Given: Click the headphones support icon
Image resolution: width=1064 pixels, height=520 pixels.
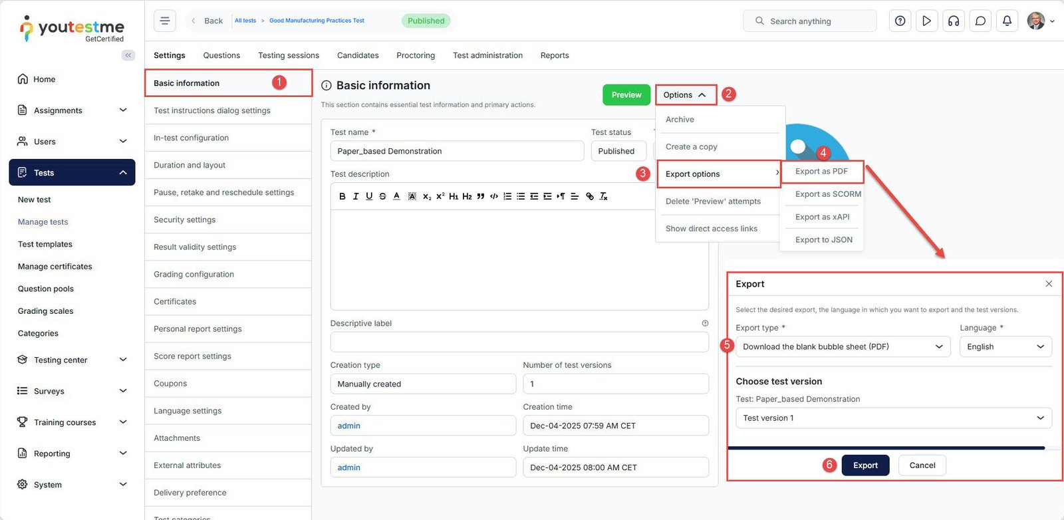Looking at the screenshot, I should coord(954,21).
